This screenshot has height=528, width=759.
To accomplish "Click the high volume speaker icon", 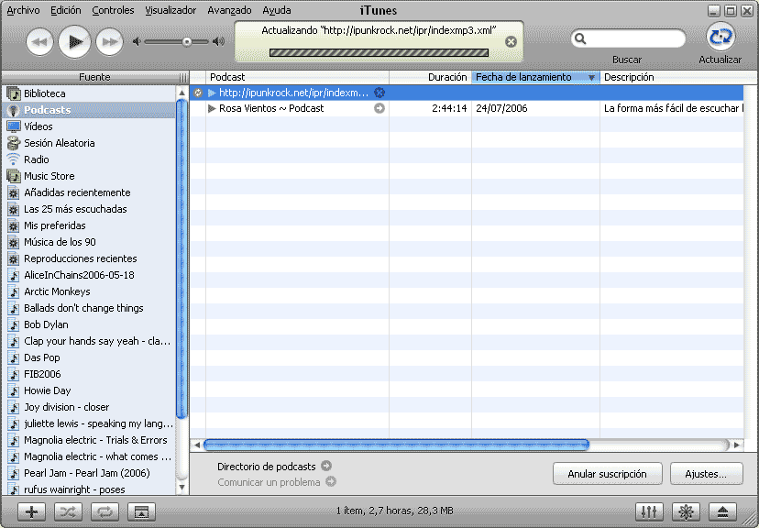I will tap(219, 42).
